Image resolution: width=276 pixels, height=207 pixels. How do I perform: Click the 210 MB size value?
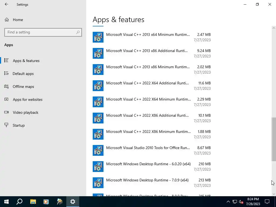(205, 164)
